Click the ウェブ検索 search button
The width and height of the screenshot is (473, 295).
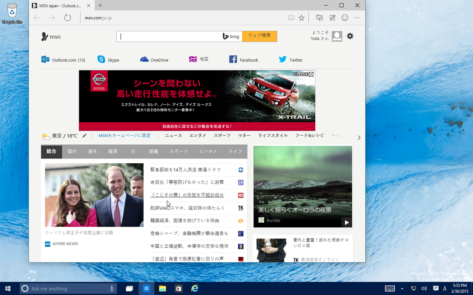pyautogui.click(x=259, y=36)
